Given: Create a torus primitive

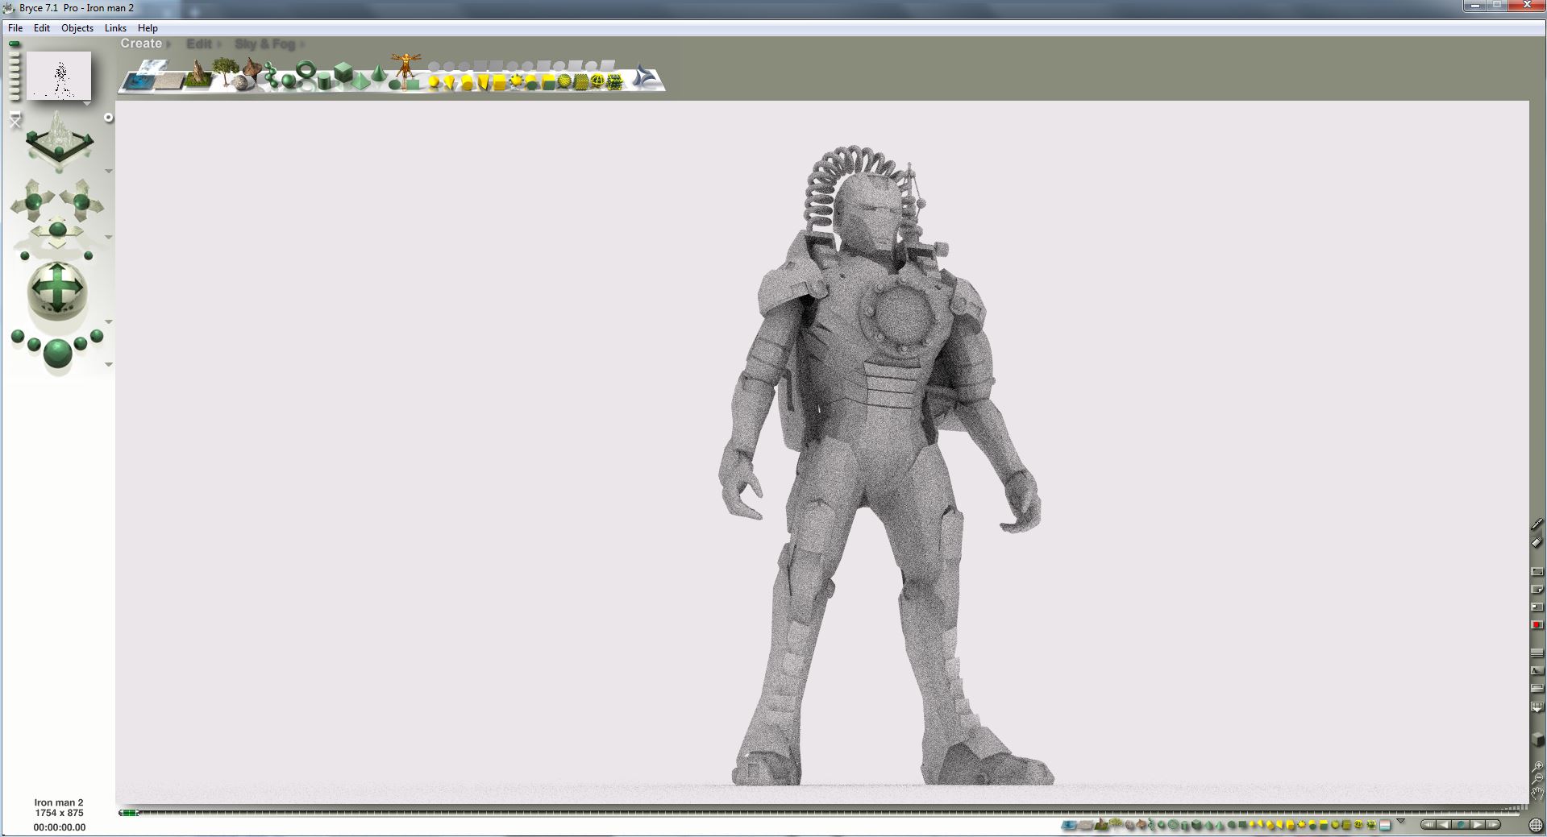Looking at the screenshot, I should tap(306, 69).
